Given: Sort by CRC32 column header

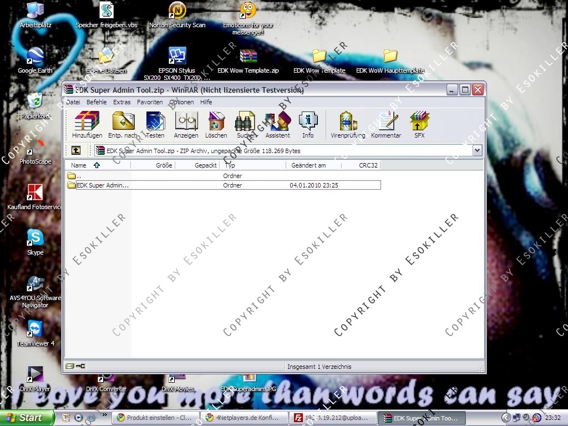Looking at the screenshot, I should pyautogui.click(x=361, y=165).
